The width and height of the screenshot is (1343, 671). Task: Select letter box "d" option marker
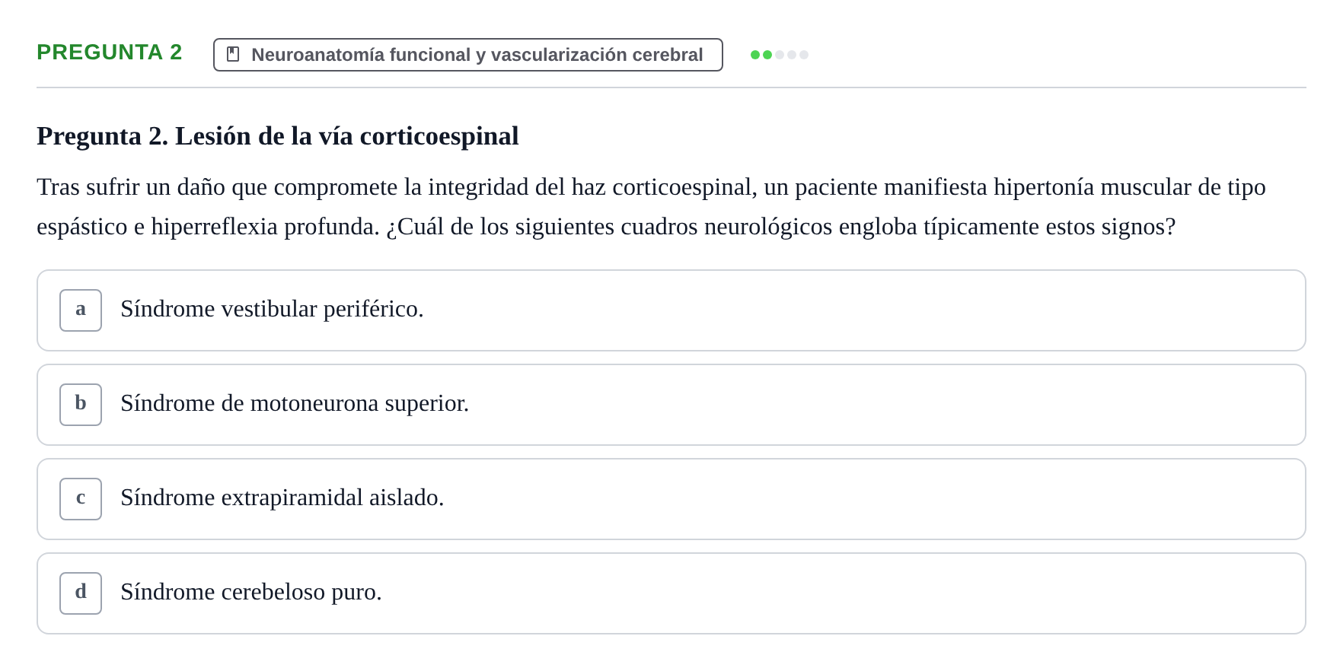(x=81, y=593)
